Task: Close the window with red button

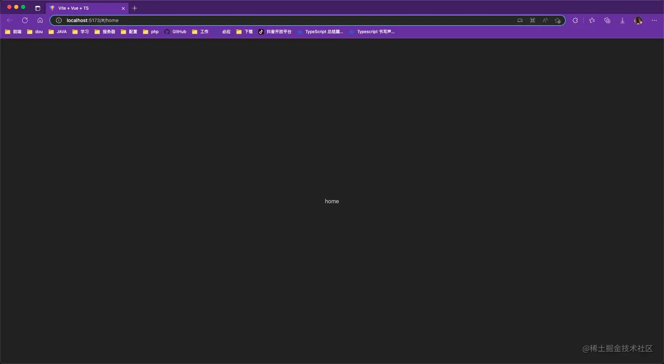Action: [x=9, y=7]
